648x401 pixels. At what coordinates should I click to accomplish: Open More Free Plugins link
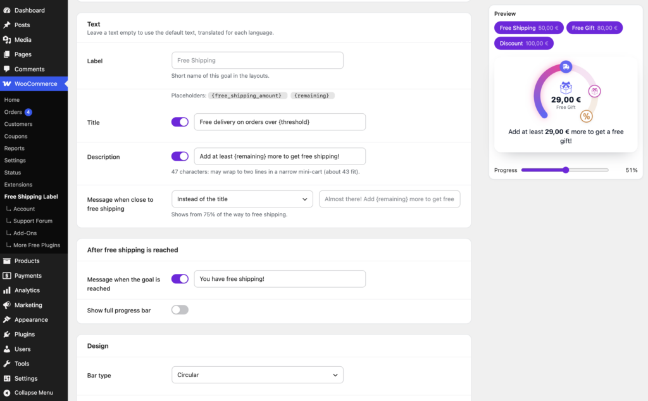point(36,245)
